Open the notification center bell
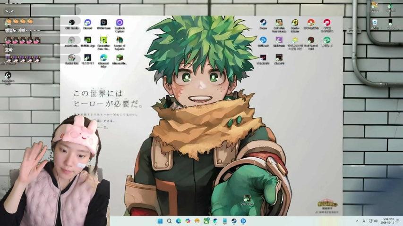Image resolution: width=403 pixels, height=226 pixels. [397, 221]
